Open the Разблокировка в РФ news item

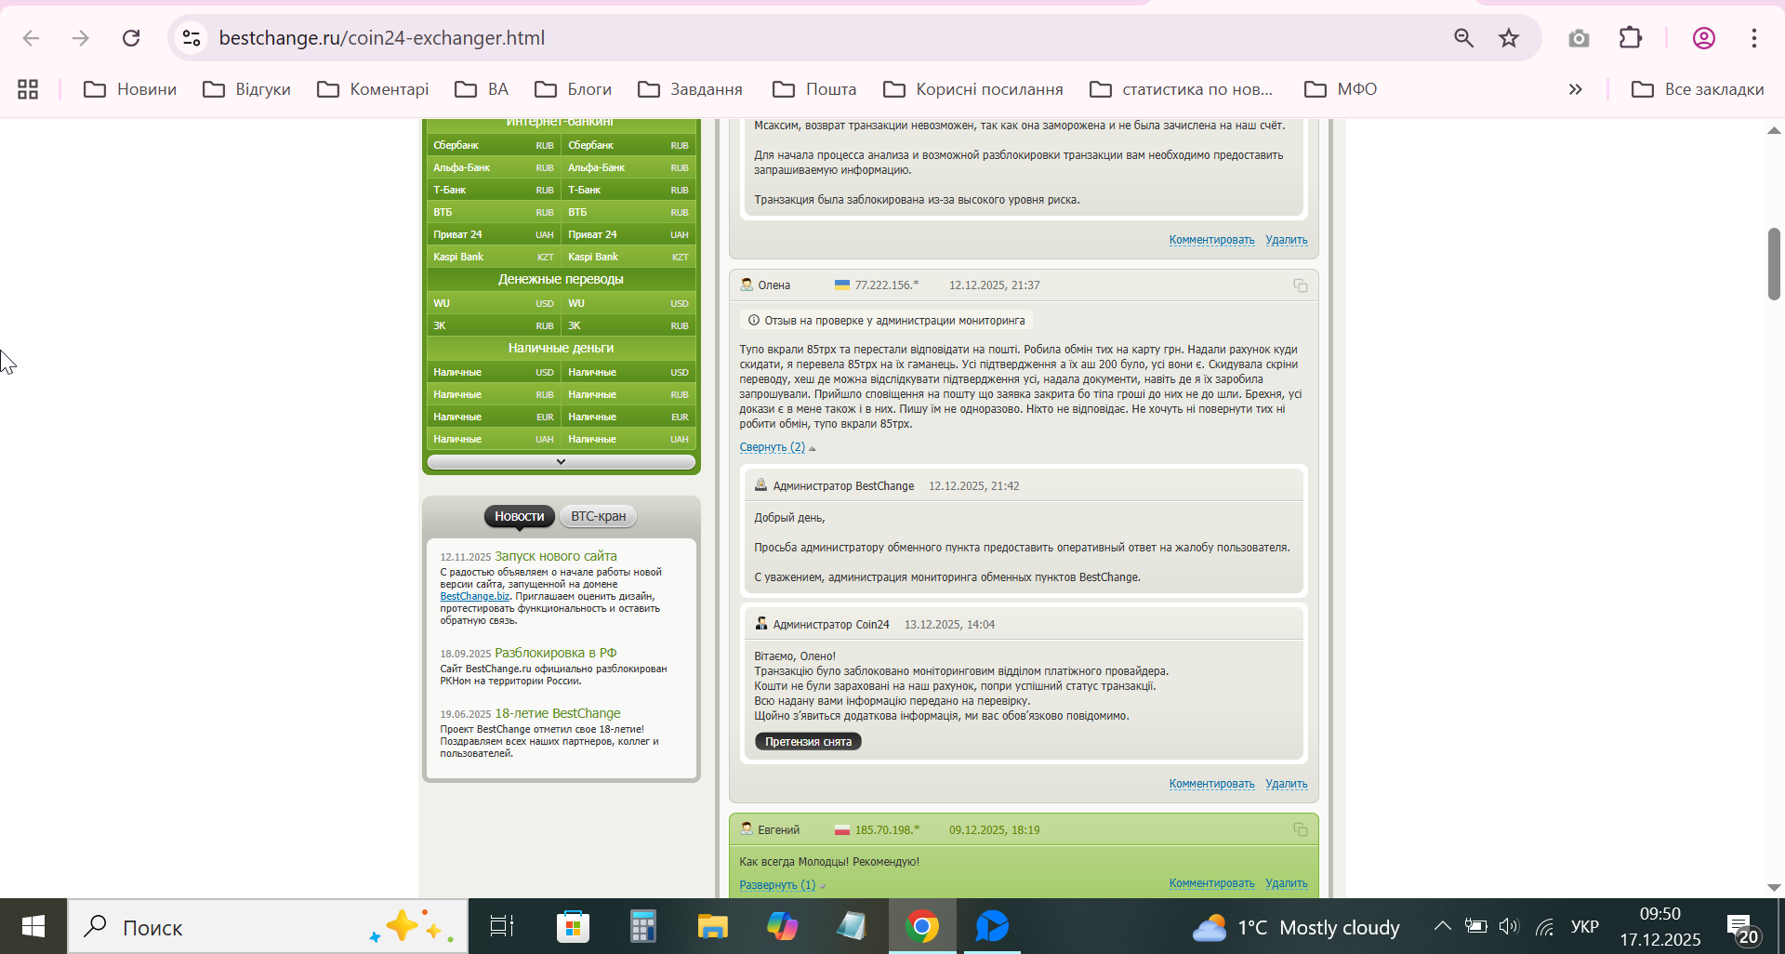click(x=555, y=653)
